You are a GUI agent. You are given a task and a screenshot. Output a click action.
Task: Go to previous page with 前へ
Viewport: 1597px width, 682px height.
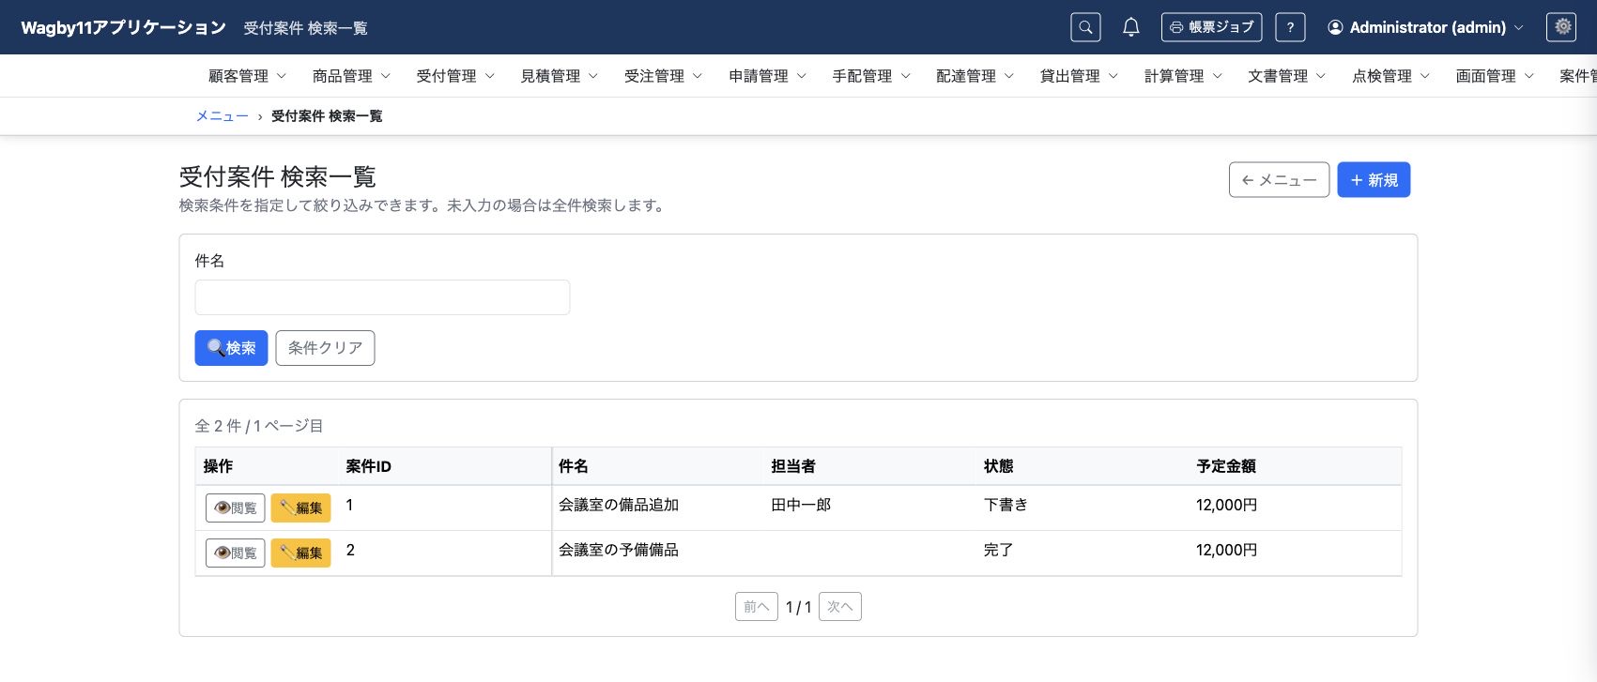point(756,607)
